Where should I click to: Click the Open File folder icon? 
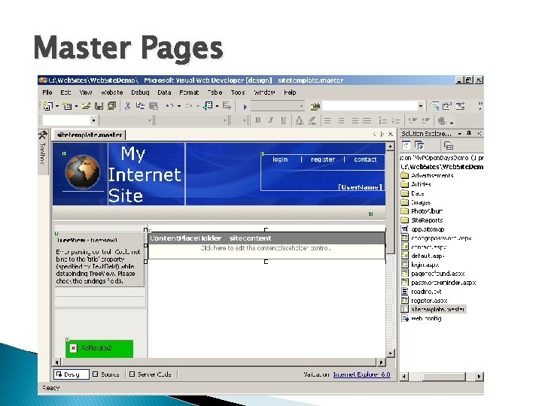(86, 106)
